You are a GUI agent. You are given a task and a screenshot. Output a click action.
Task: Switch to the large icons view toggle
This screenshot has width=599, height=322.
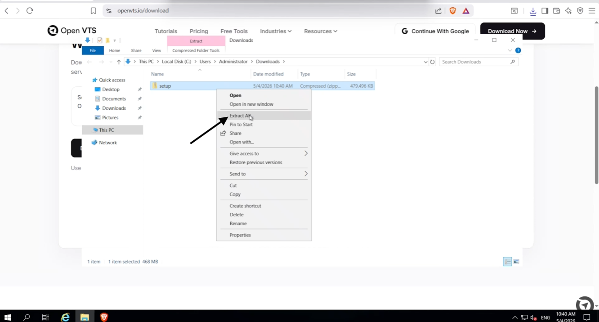516,262
